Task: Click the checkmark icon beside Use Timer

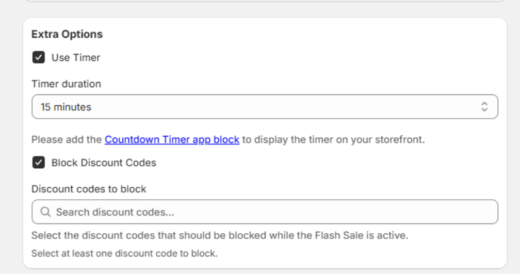Action: [x=39, y=57]
